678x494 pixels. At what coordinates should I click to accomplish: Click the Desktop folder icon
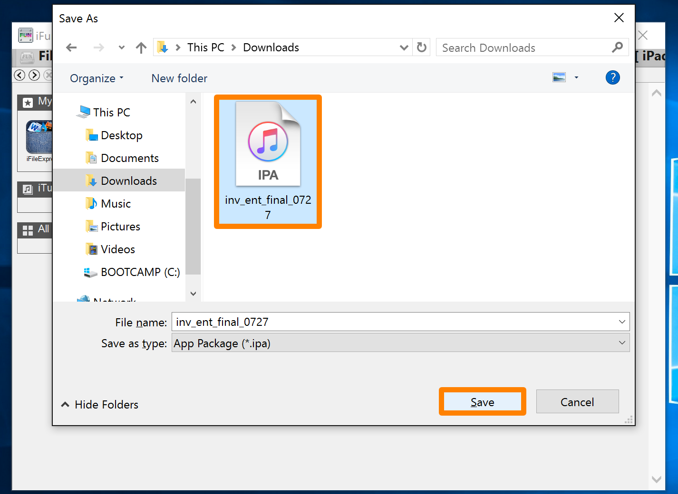[x=92, y=135]
